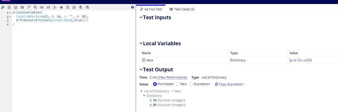This screenshot has width=338, height=112.
Task: Expand the data variable row plus icon
Action: (144, 60)
